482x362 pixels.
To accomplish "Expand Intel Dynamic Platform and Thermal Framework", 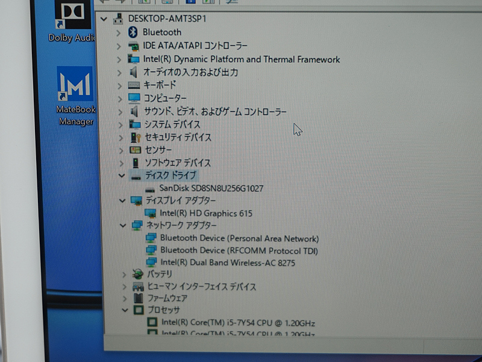I will pyautogui.click(x=119, y=59).
